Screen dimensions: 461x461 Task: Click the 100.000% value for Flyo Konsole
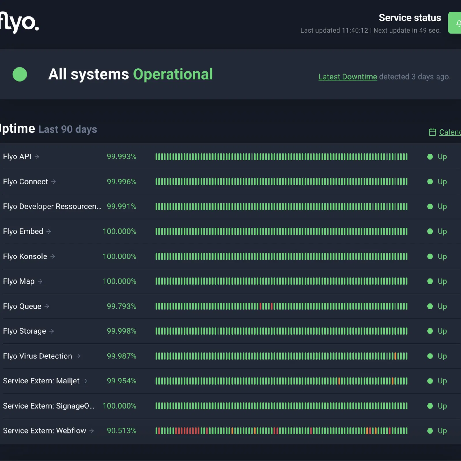(120, 256)
